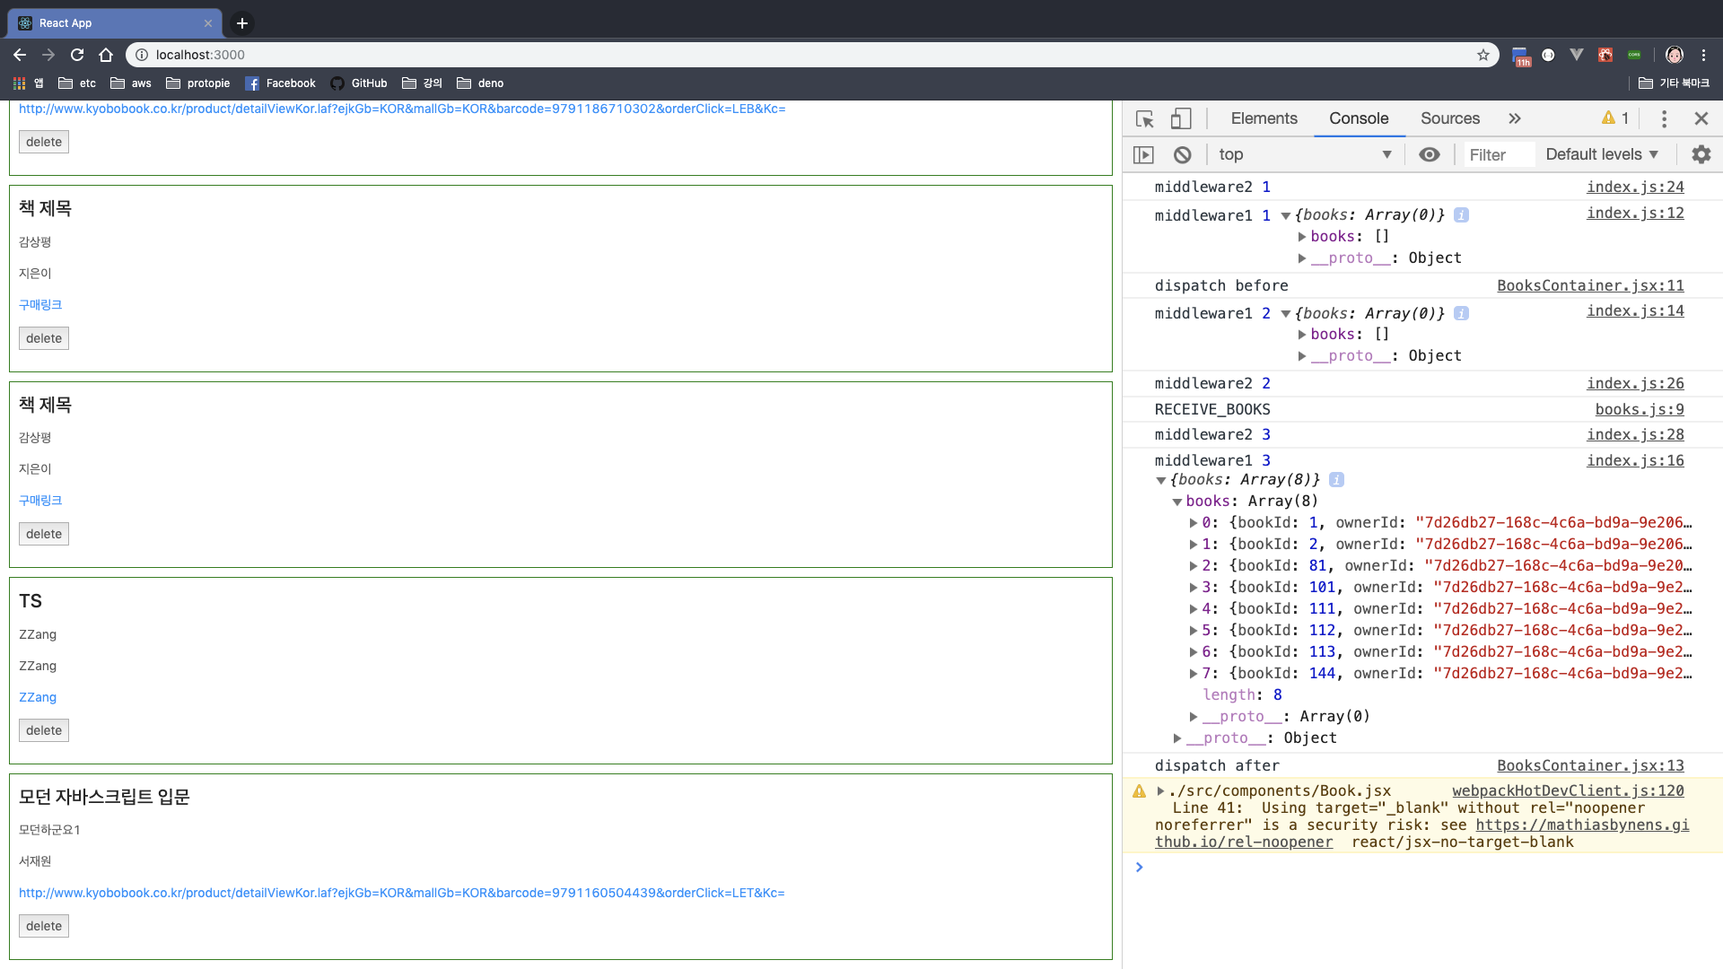Clear console with the ban icon
The image size is (1723, 969).
tap(1183, 154)
